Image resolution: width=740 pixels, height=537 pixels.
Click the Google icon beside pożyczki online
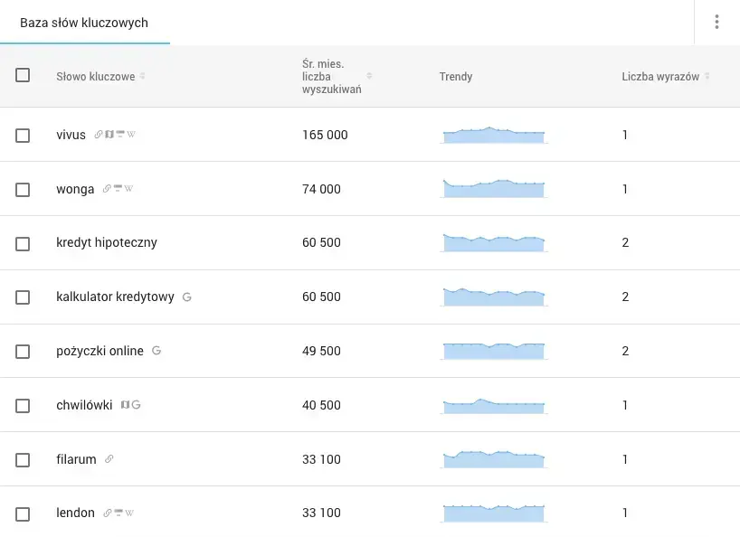point(156,351)
